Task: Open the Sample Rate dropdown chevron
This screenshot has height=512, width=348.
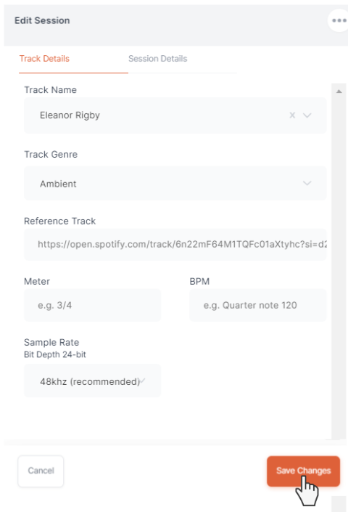Action: tap(142, 381)
